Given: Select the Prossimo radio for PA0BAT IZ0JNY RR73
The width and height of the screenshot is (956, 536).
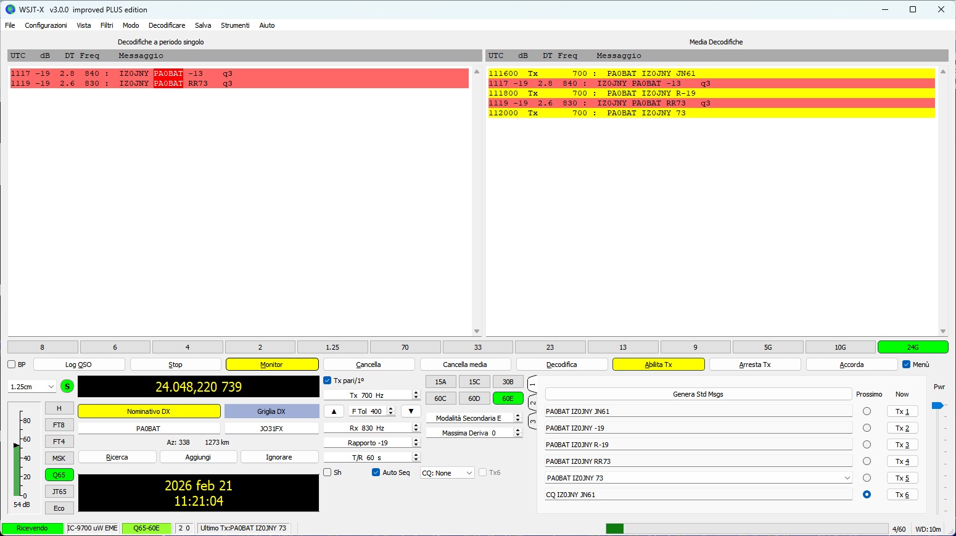Looking at the screenshot, I should click(867, 461).
